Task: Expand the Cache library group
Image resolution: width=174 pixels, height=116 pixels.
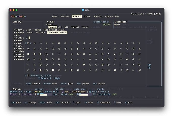Action: point(18,46)
